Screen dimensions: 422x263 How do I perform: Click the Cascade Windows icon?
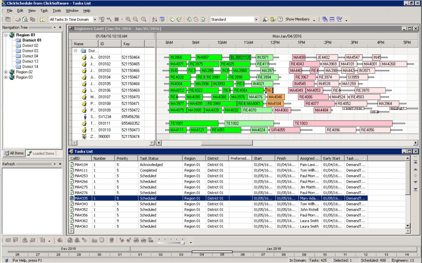(325, 19)
